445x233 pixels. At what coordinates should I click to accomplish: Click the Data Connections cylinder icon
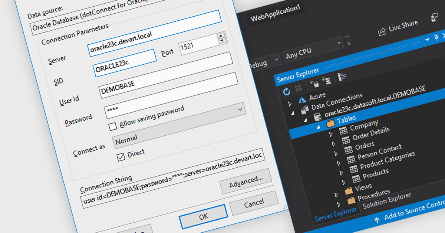tap(305, 110)
